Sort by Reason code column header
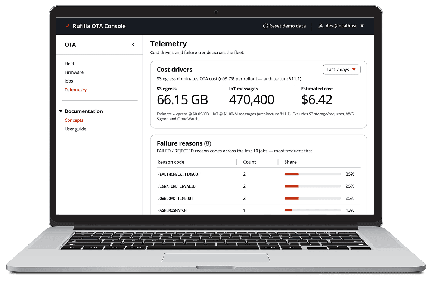432x281 pixels. point(171,162)
